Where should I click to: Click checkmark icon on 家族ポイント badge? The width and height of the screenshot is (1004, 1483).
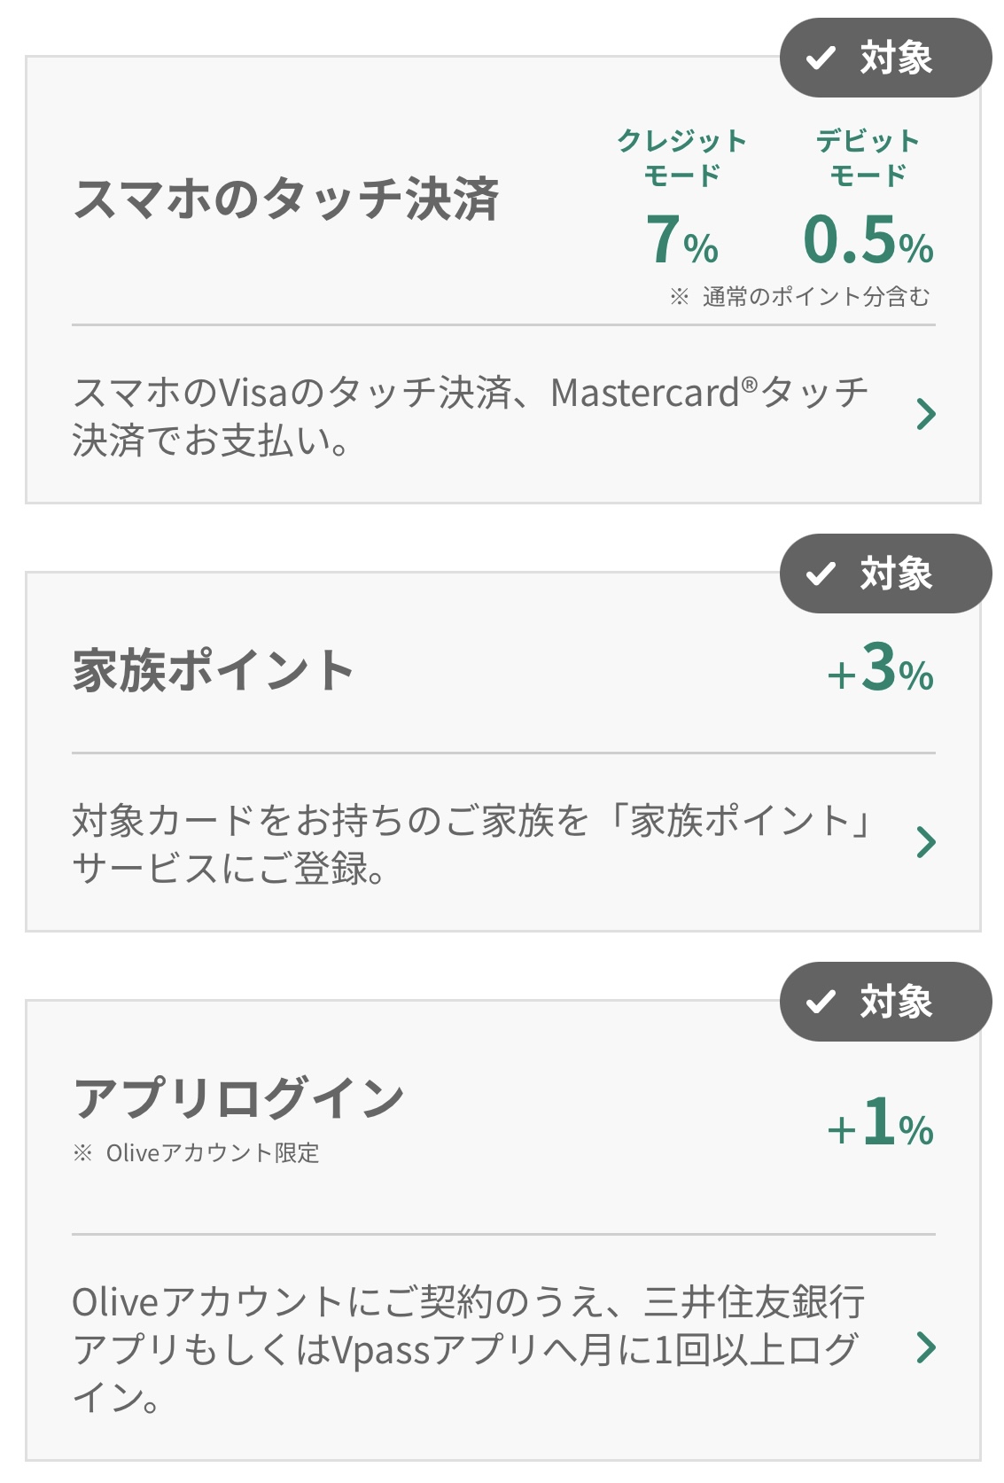(x=821, y=574)
